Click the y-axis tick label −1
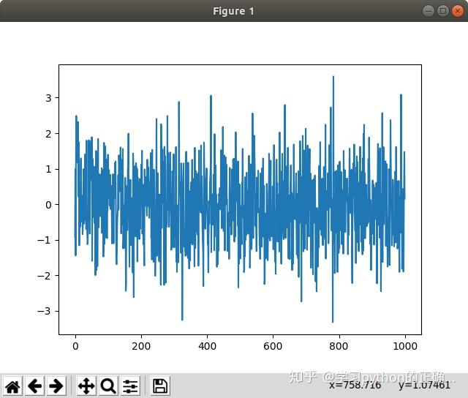This screenshot has width=468, height=398. click(44, 241)
